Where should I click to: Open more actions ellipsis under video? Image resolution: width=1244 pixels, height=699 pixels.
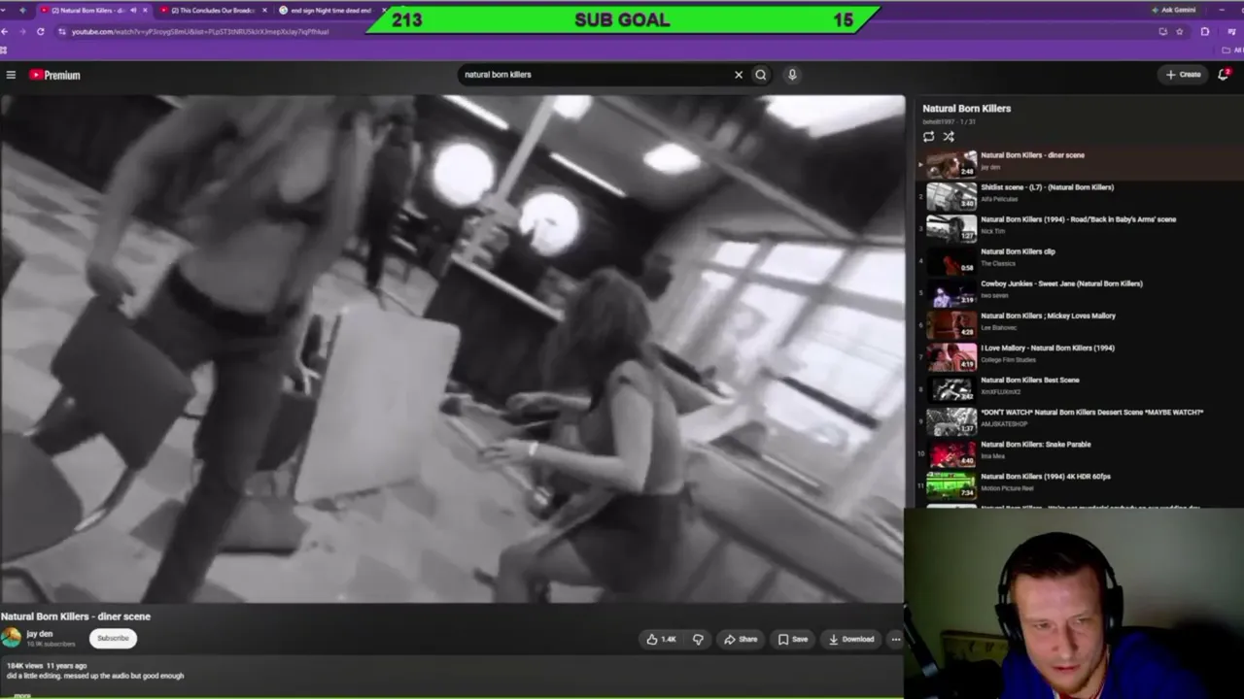click(895, 639)
